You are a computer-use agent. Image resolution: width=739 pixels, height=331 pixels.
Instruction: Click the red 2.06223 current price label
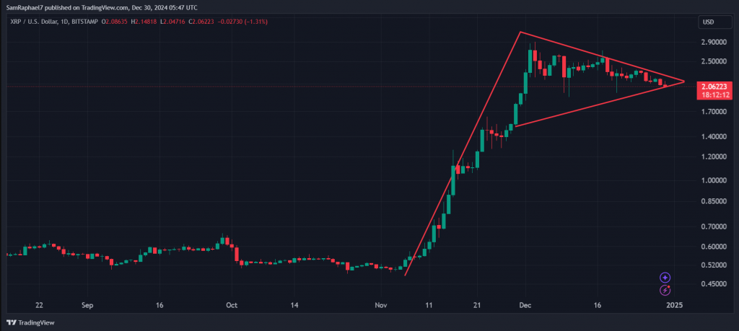tap(714, 86)
